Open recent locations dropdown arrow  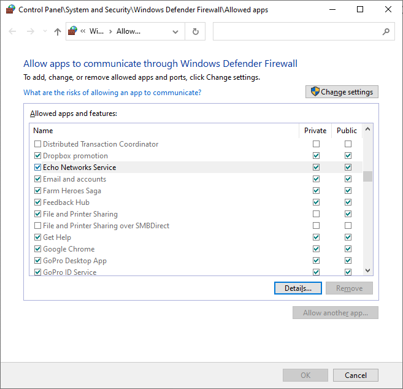45,31
